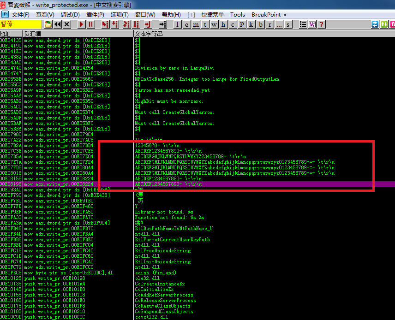The image size is (395, 320).
Task: Click the [+] menu item
Action: point(191,15)
